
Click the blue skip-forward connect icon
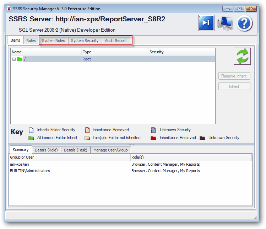pyautogui.click(x=206, y=23)
